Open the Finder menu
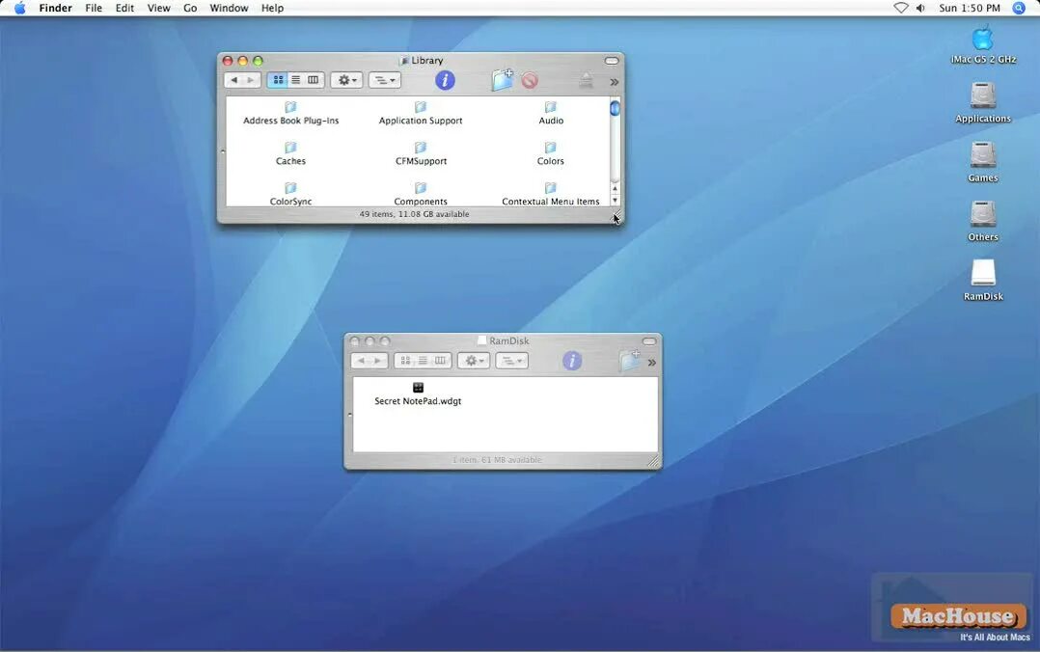Viewport: 1040px width, 652px height. click(x=56, y=8)
